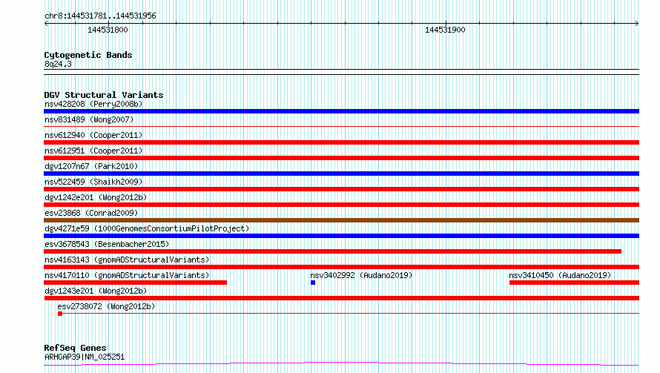Image resolution: width=660 pixels, height=373 pixels.
Task: Click the chr8:144531781..144531956 region text
Action: 100,16
